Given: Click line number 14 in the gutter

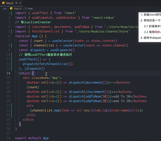Looking at the screenshot, I should tap(8, 73).
